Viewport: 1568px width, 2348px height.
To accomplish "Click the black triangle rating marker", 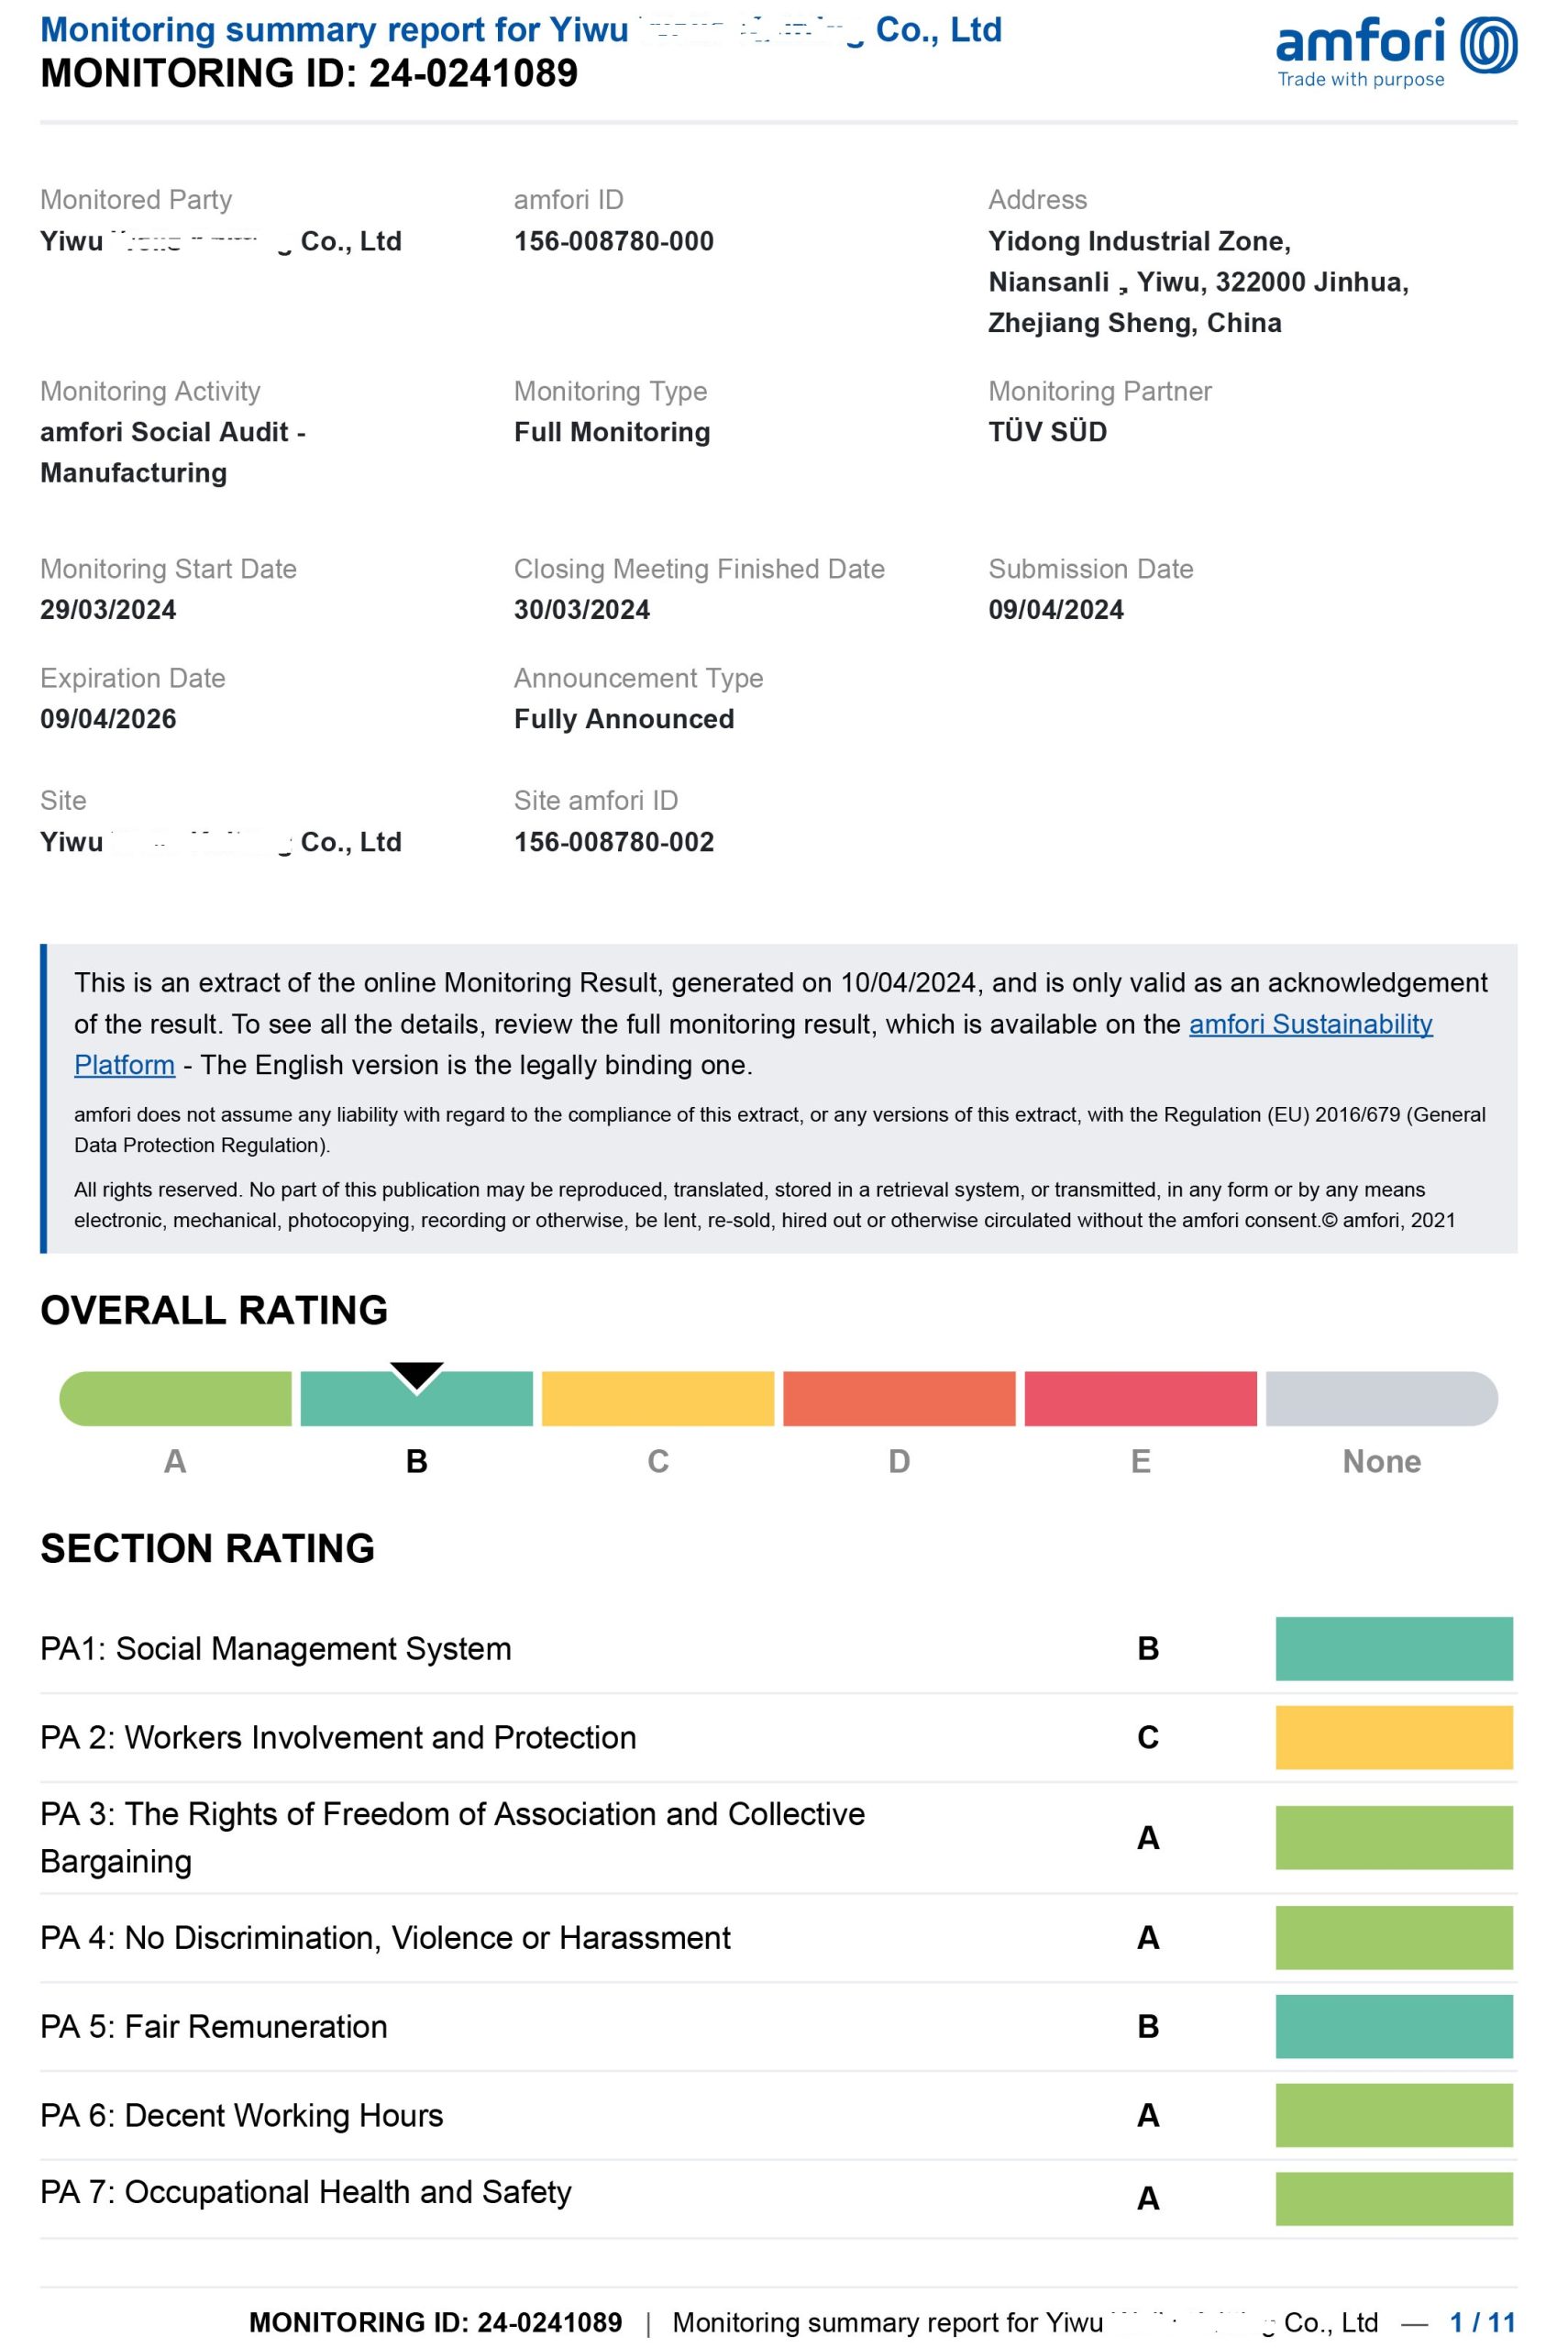I will click(x=416, y=1376).
